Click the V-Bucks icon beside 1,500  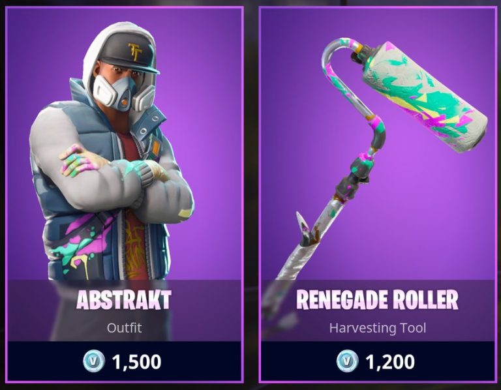94,361
